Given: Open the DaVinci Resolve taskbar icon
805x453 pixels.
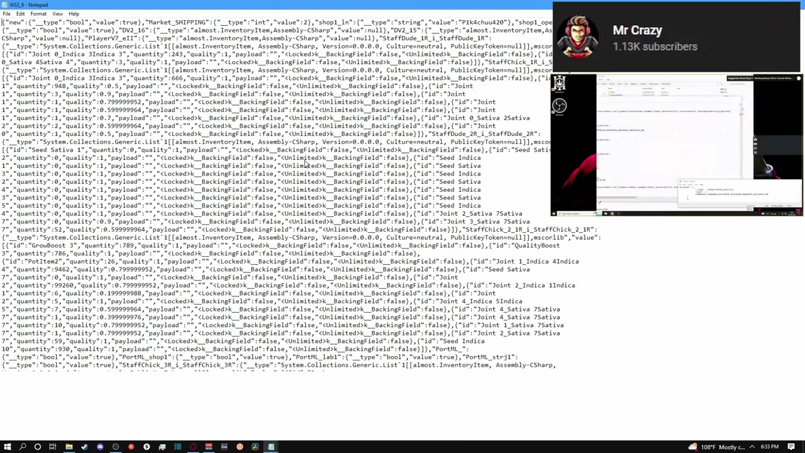Looking at the screenshot, I should (x=255, y=447).
